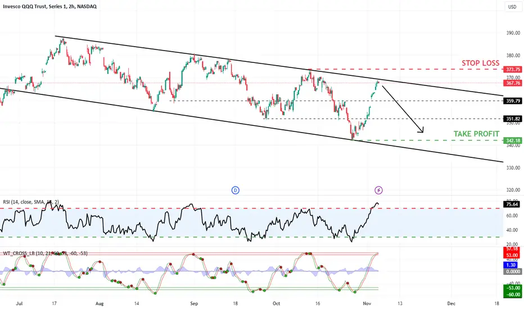
Task: Click the Aug label on time axis
Action: pos(100,303)
